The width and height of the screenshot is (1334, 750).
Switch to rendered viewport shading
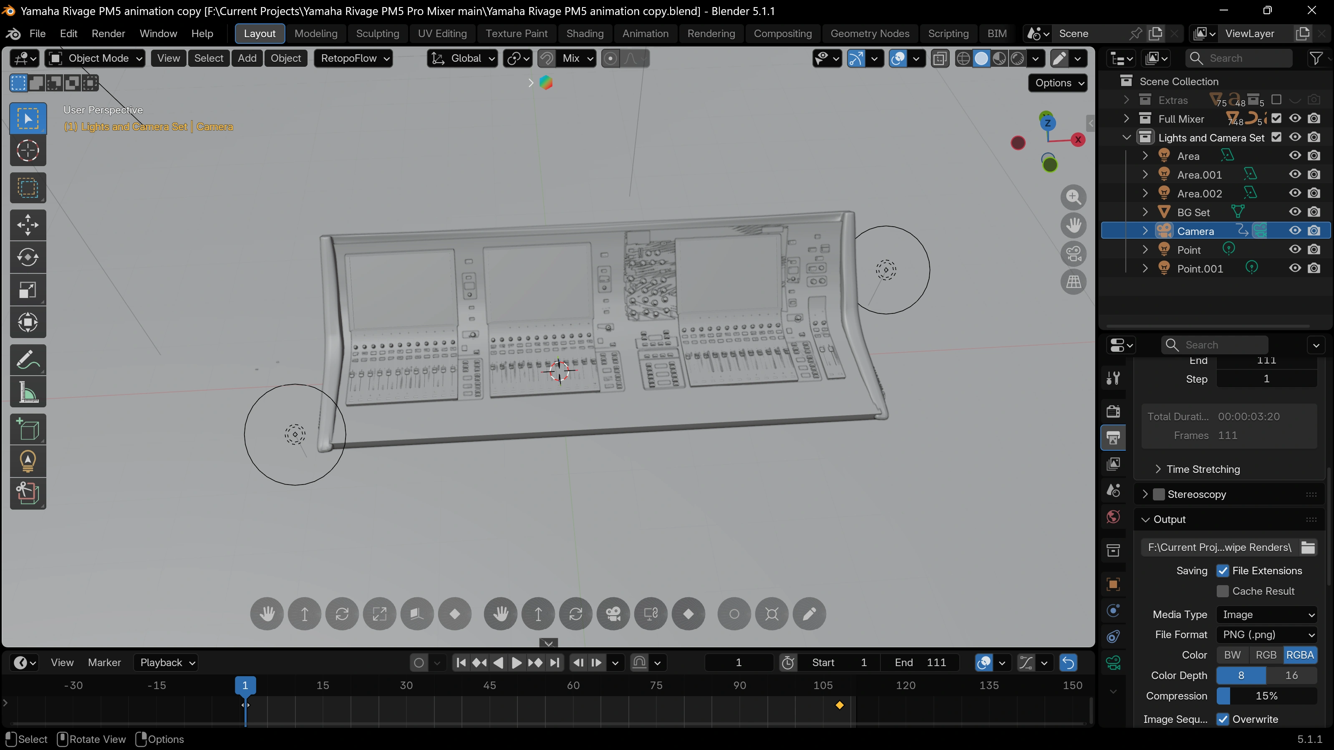1018,58
